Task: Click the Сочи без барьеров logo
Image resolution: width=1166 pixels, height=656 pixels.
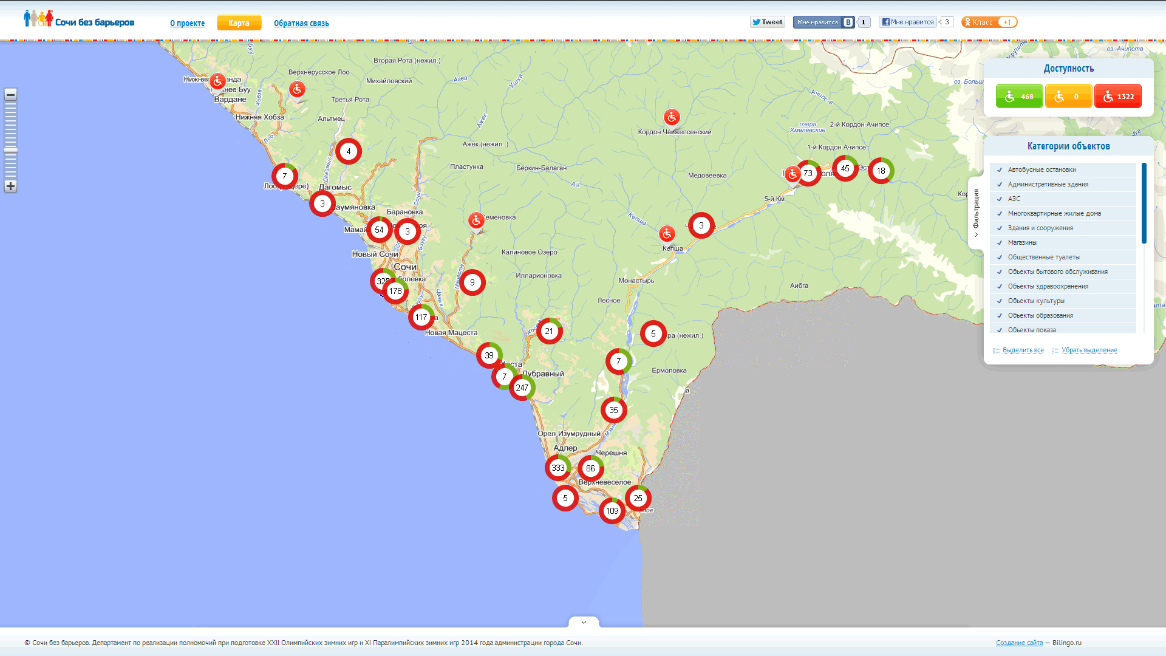Action: [x=79, y=19]
